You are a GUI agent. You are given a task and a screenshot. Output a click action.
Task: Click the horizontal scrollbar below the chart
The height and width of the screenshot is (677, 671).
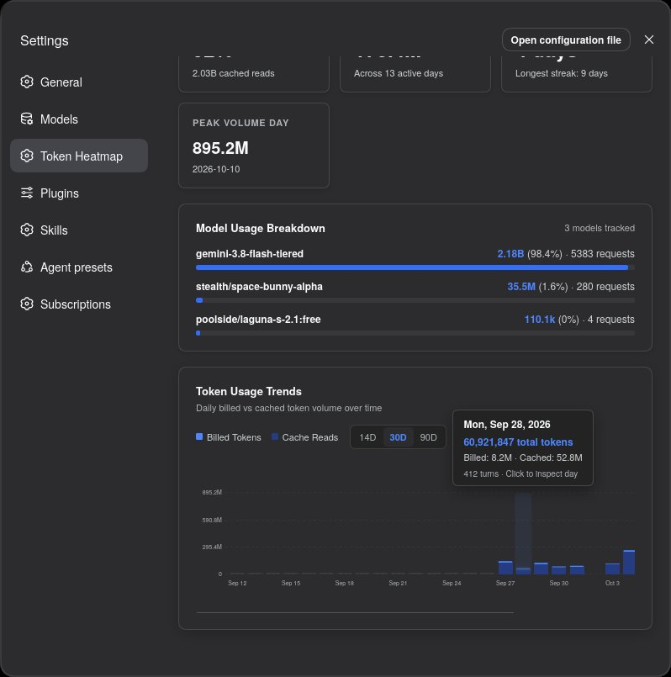click(x=355, y=612)
